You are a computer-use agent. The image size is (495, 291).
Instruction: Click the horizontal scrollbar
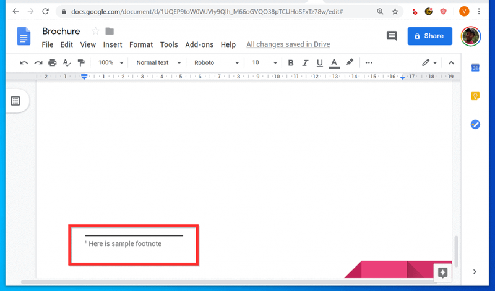pos(229,282)
